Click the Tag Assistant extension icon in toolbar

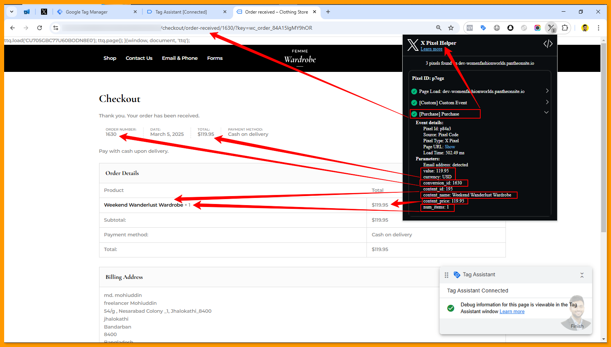click(483, 28)
